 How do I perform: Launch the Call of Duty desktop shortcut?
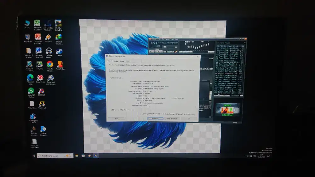pos(35,143)
